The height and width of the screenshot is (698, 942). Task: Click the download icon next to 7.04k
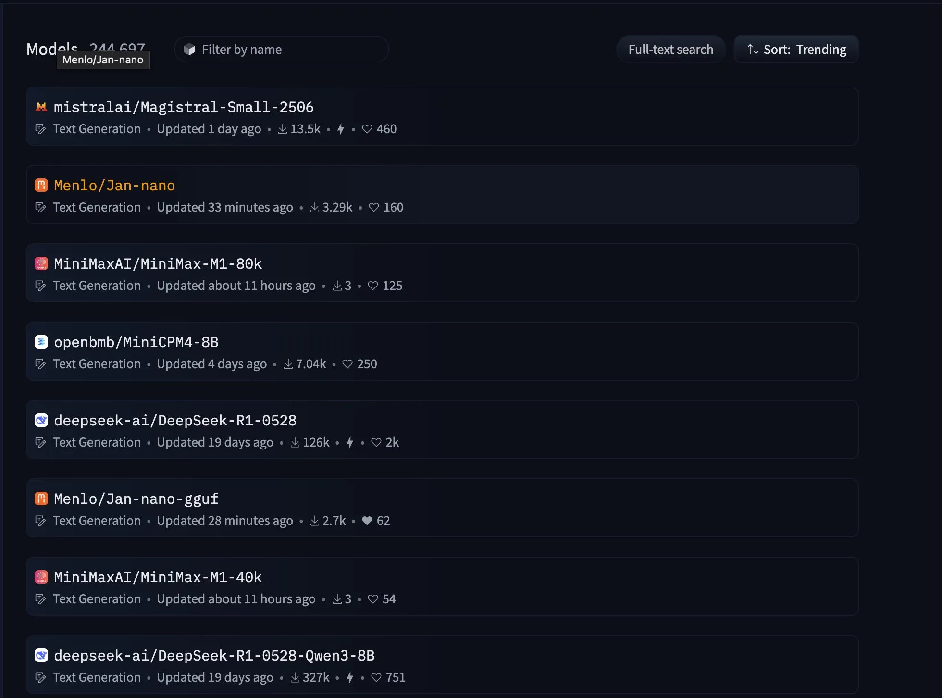pos(288,364)
